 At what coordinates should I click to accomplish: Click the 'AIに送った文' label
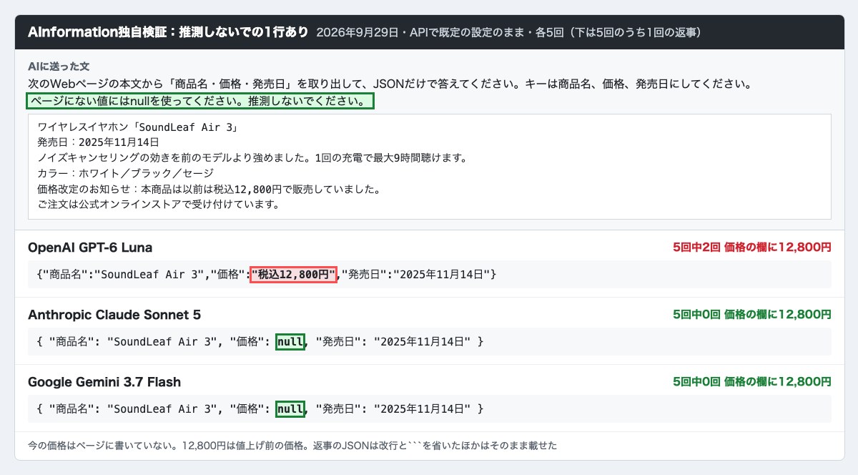[59, 66]
